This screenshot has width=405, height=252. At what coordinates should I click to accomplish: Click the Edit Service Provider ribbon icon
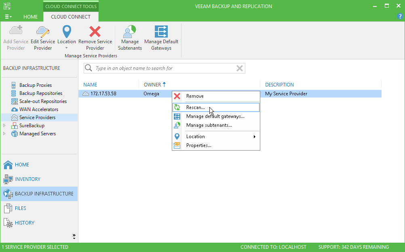pyautogui.click(x=43, y=31)
